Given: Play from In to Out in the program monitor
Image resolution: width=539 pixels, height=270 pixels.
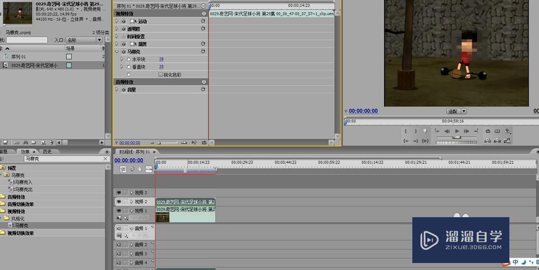Looking at the screenshot, I should [x=425, y=141].
